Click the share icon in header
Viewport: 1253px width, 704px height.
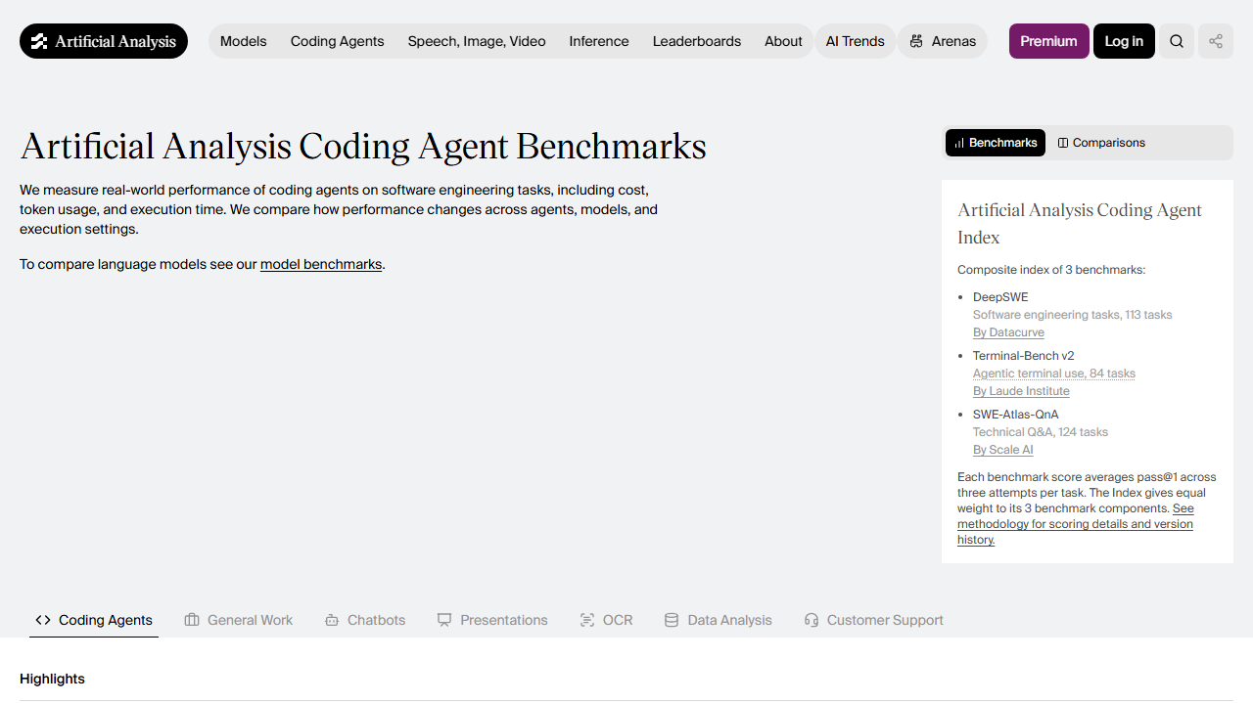point(1216,41)
